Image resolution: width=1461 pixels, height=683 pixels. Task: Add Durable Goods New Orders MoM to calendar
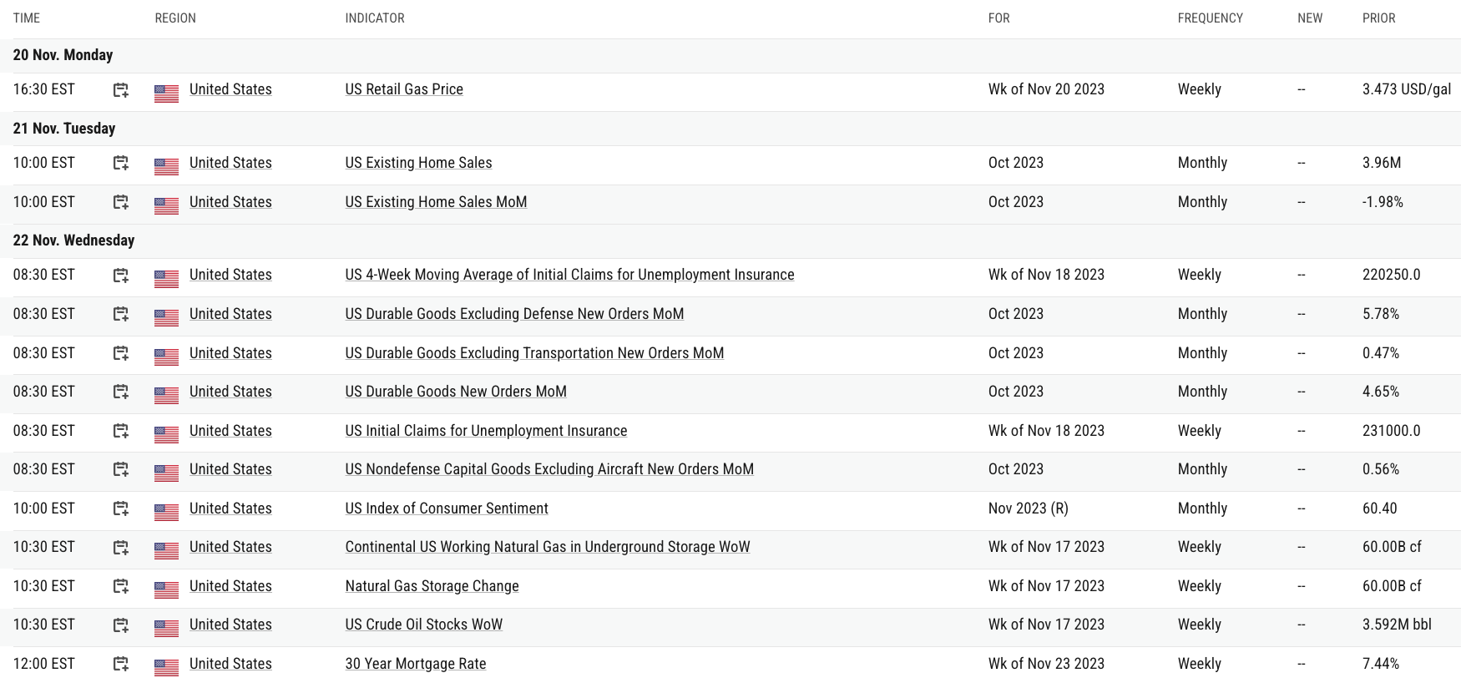[121, 392]
